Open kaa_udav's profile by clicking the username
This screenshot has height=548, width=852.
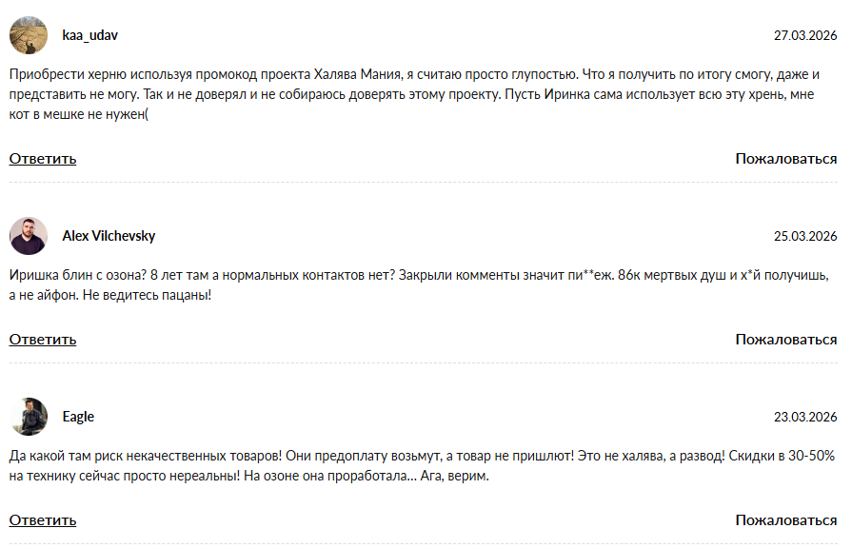point(89,35)
